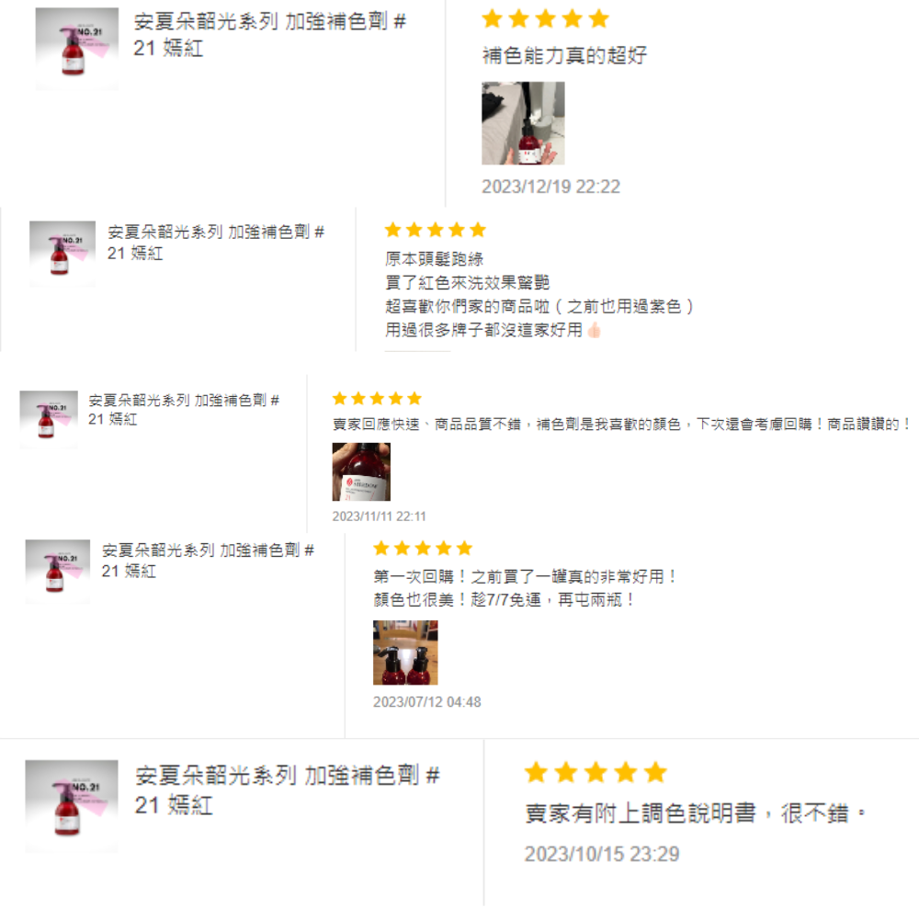Viewport: 919px width, 919px height.
Task: Click star rating above 補色能力真的超好
Action: click(545, 19)
